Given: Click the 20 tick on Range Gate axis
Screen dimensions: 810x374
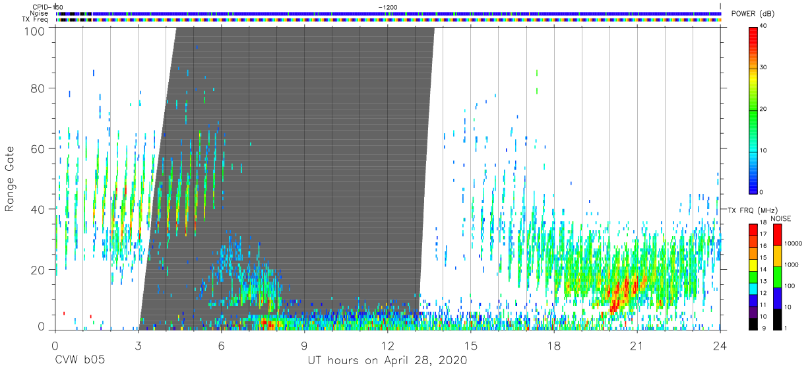Looking at the screenshot, I should click(x=38, y=270).
